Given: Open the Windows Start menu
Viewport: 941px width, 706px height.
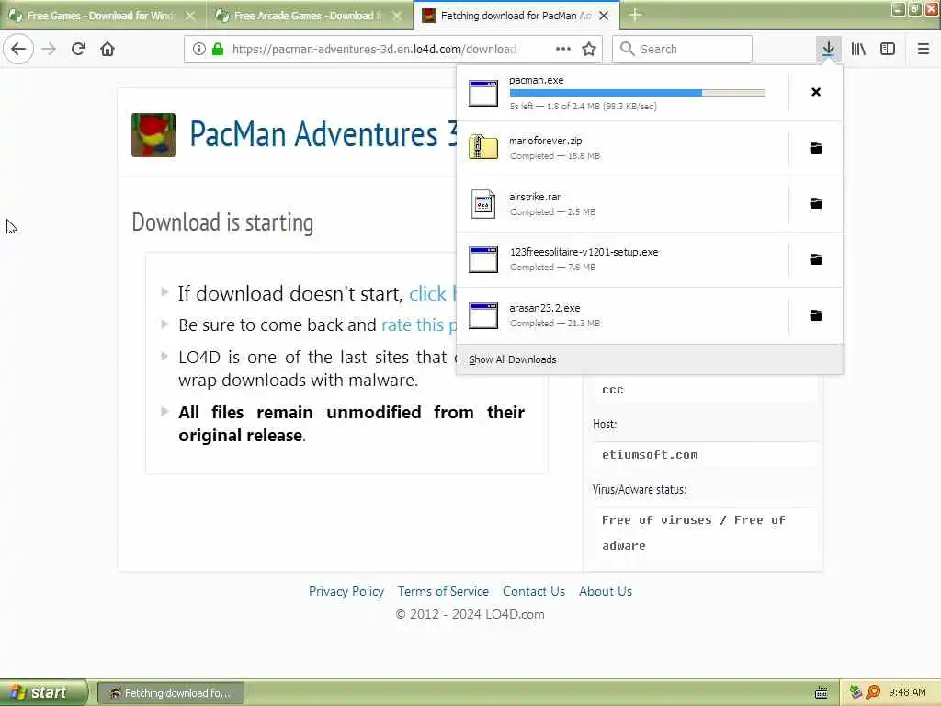Looking at the screenshot, I should click(43, 692).
